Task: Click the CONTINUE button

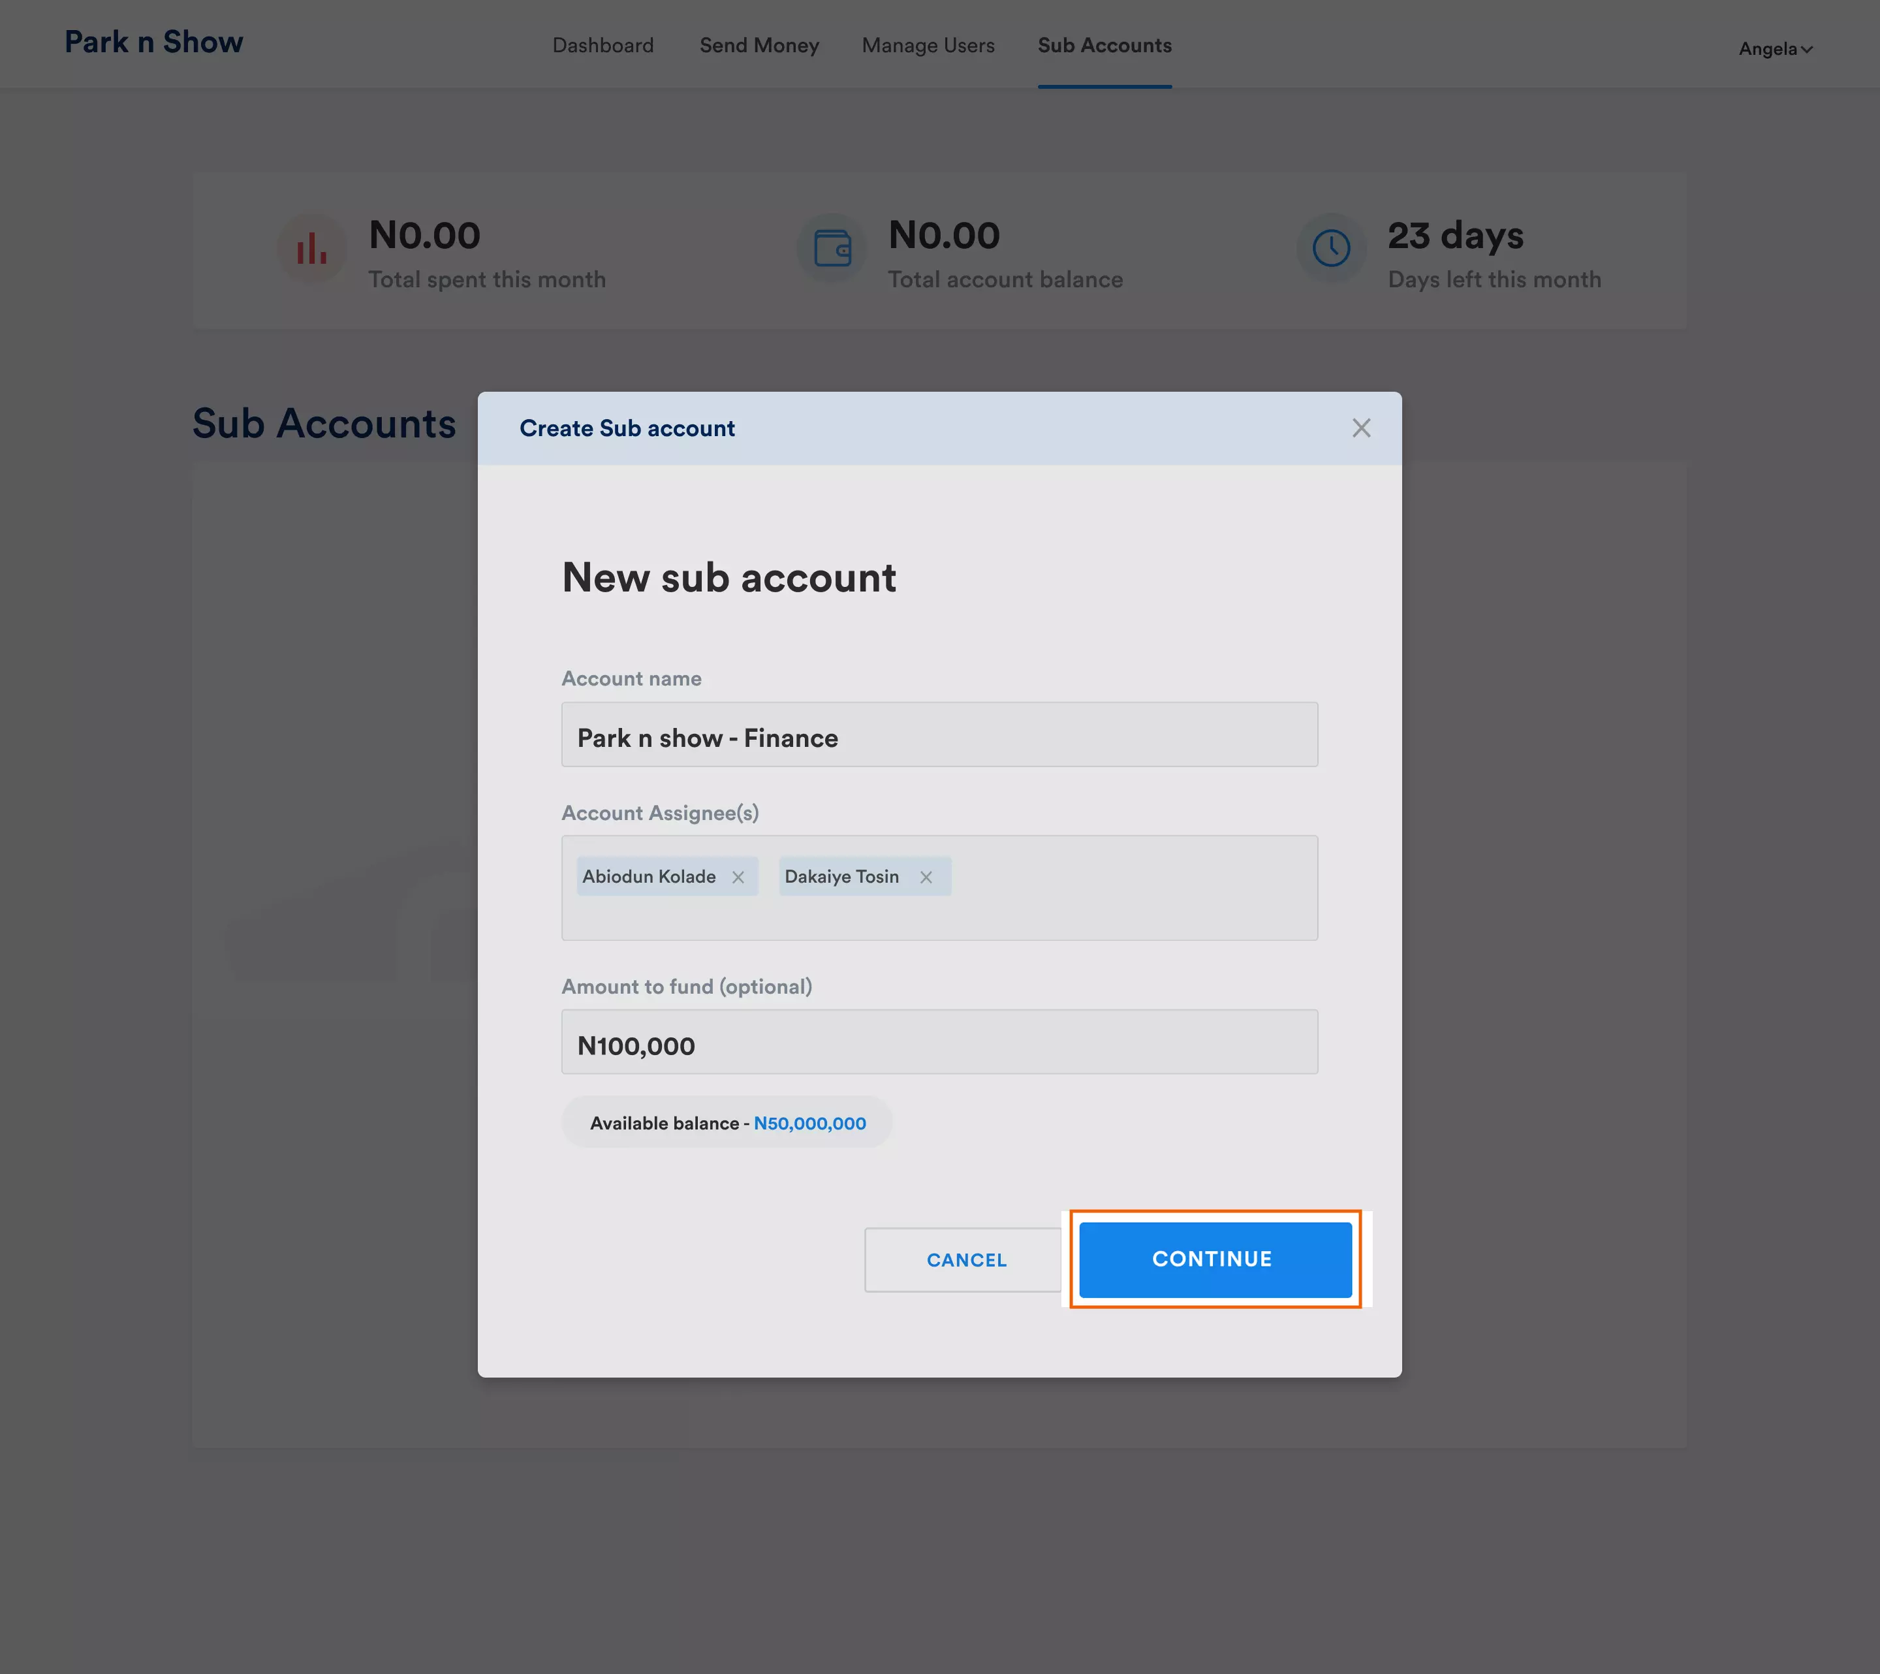Action: 1215,1259
